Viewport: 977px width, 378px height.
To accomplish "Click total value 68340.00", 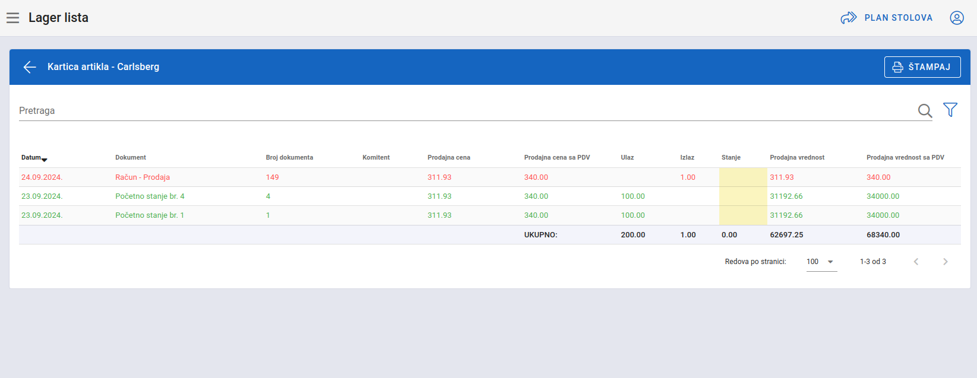I will pos(883,235).
